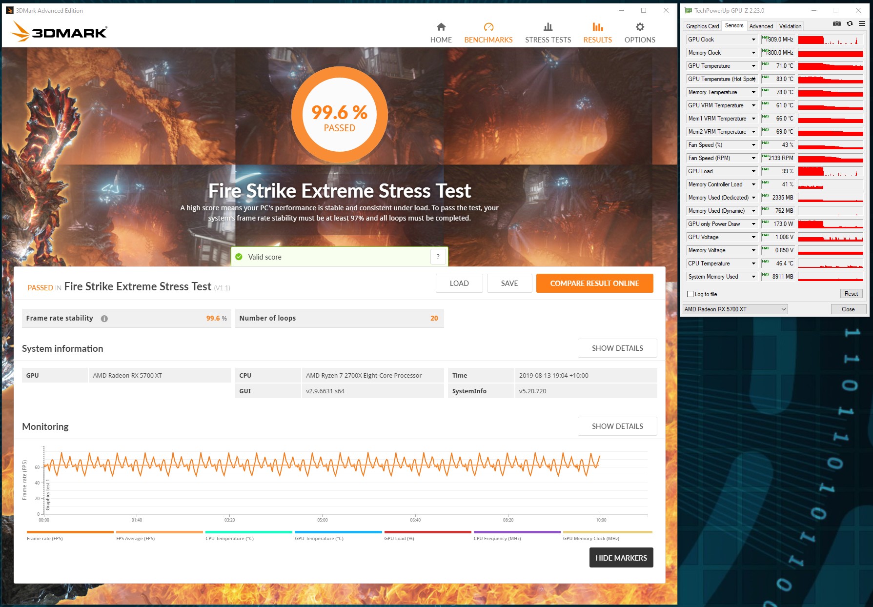873x607 pixels.
Task: Click the GPU-Z refresh icon
Action: [x=850, y=23]
